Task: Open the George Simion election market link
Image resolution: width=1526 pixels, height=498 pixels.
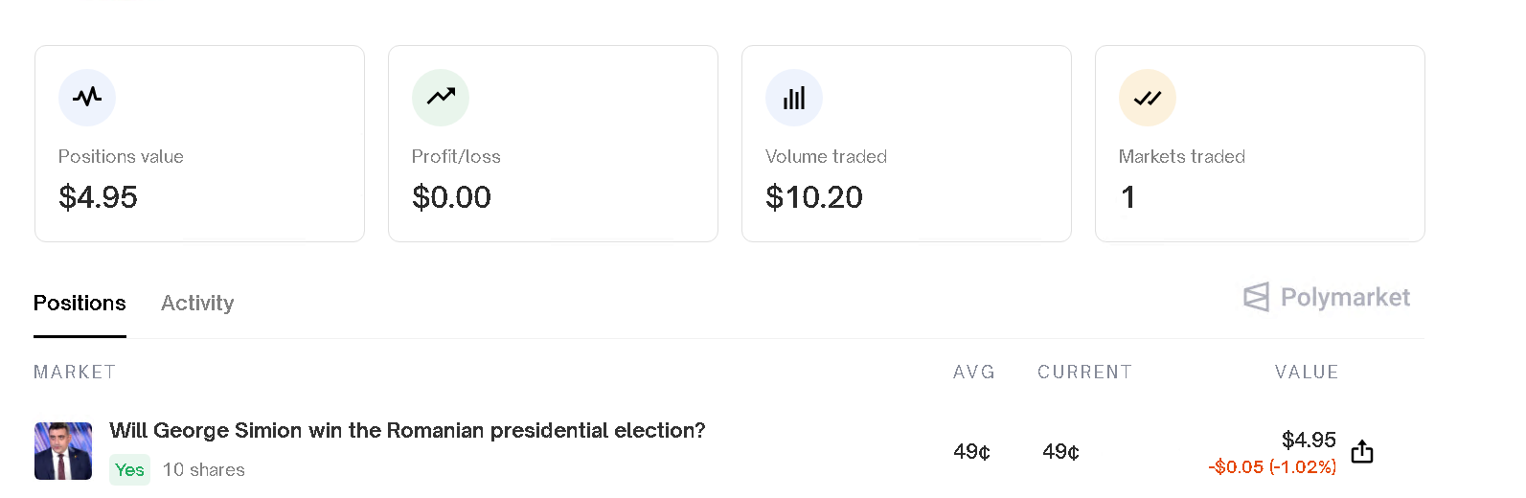Action: point(407,431)
